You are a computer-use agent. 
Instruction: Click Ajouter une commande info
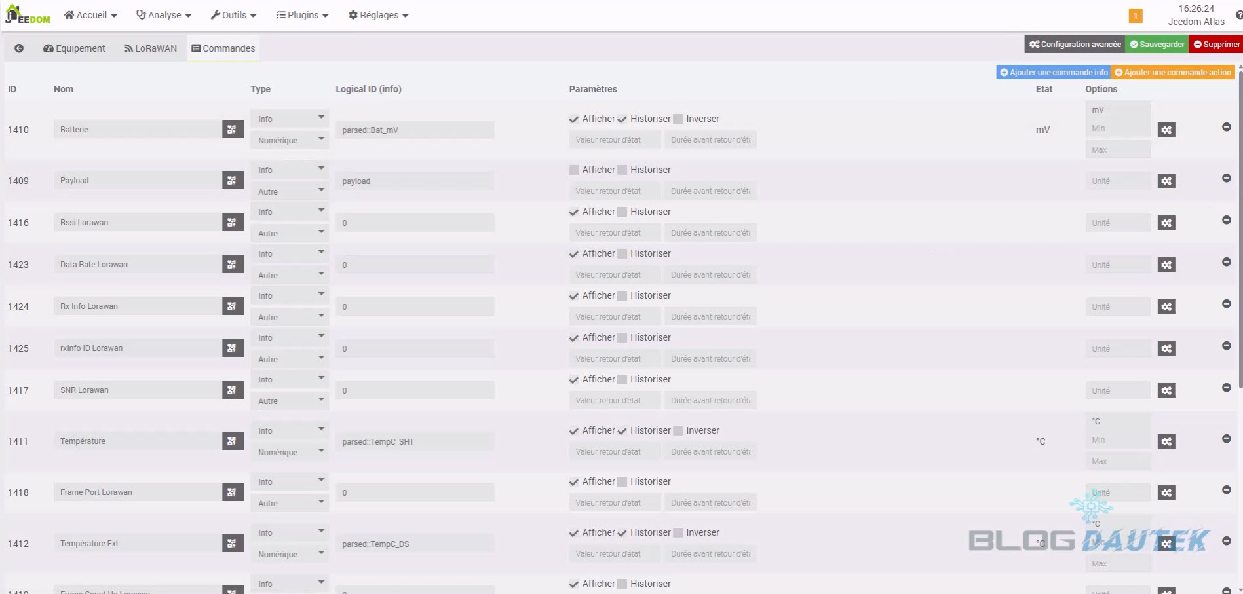(x=1053, y=73)
